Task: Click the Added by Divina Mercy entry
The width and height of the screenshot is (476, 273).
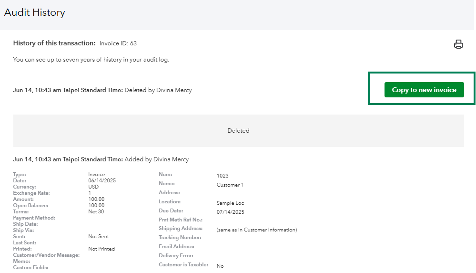Action: click(x=156, y=159)
